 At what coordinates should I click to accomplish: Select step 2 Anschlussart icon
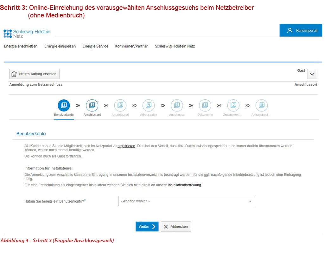coord(92,105)
